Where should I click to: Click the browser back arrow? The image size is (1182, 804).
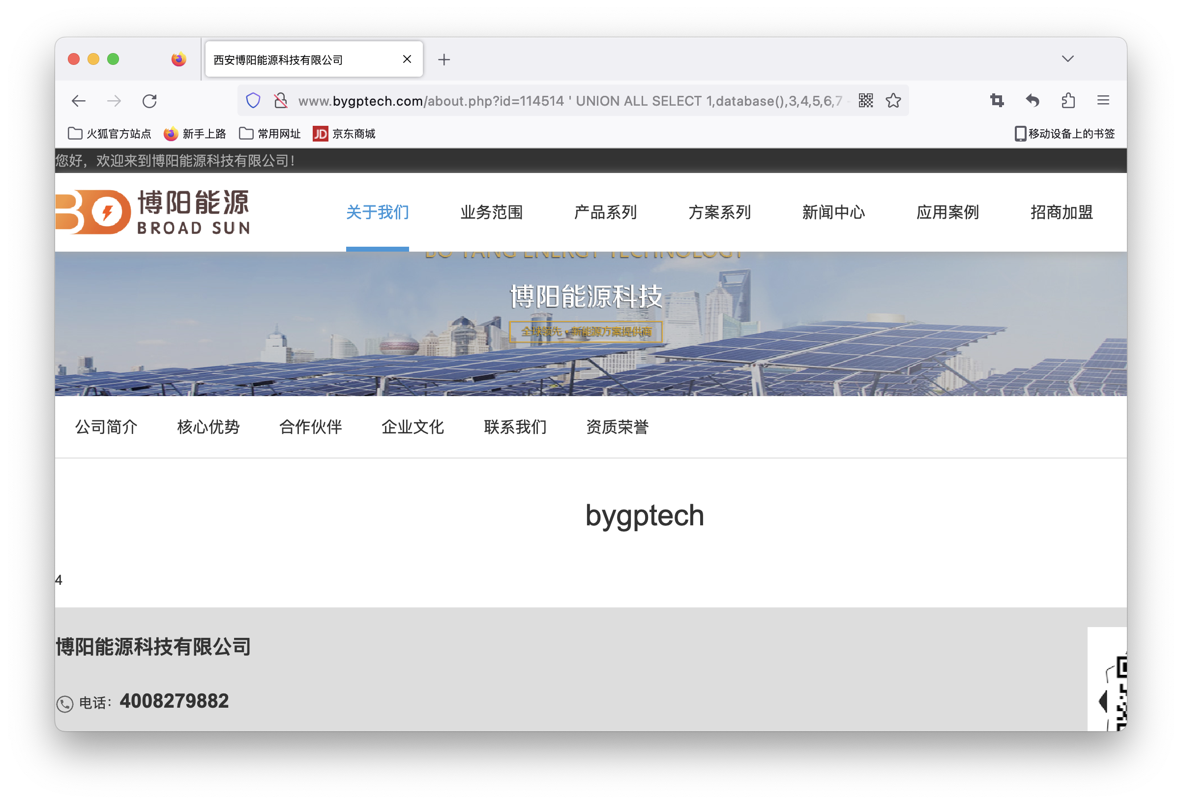pyautogui.click(x=78, y=101)
